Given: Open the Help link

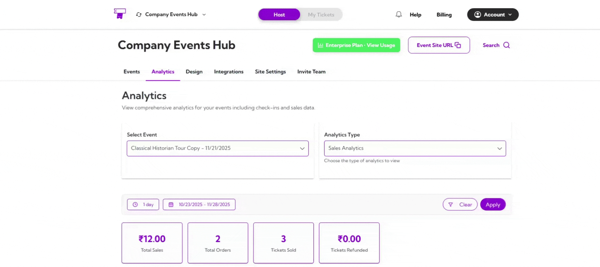Looking at the screenshot, I should coord(415,15).
